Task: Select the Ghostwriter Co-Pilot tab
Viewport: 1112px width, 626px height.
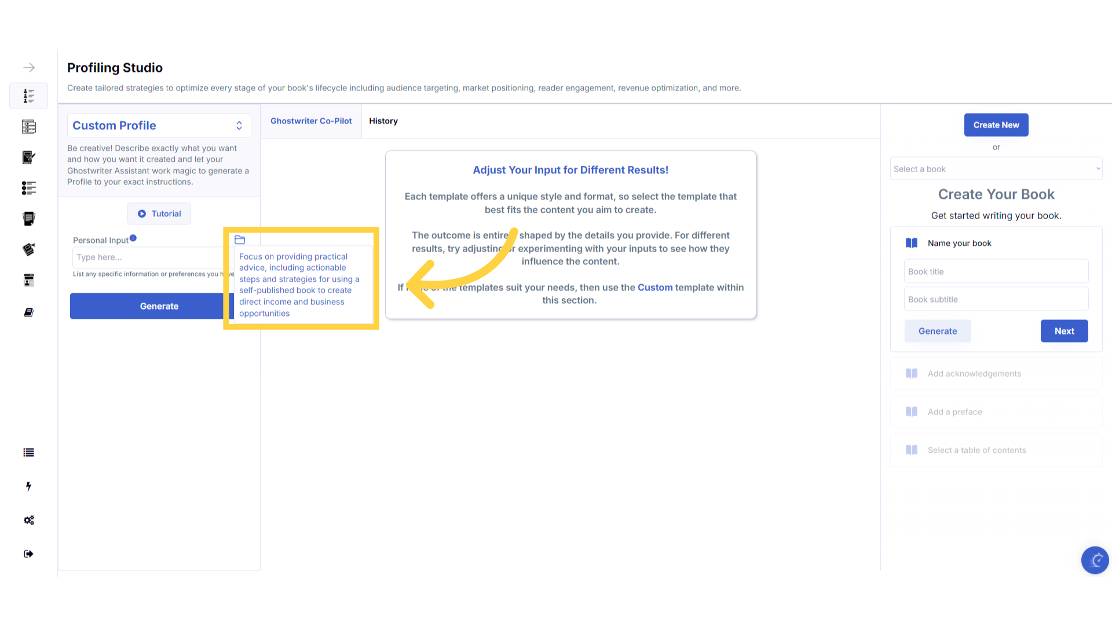Action: (311, 121)
